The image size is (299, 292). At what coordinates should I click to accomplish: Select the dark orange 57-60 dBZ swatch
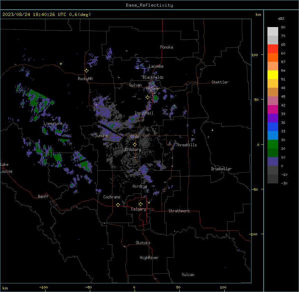pyautogui.click(x=273, y=57)
